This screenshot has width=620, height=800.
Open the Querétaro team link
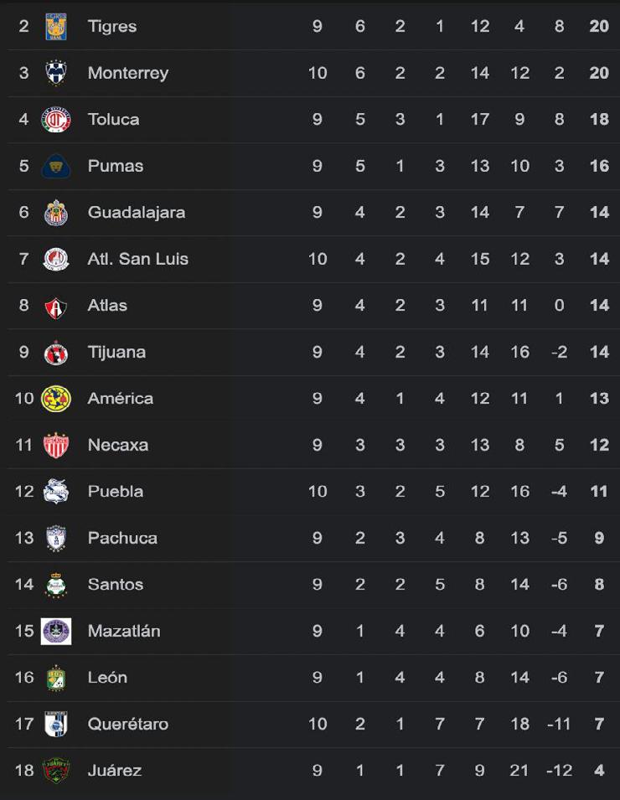(x=128, y=724)
